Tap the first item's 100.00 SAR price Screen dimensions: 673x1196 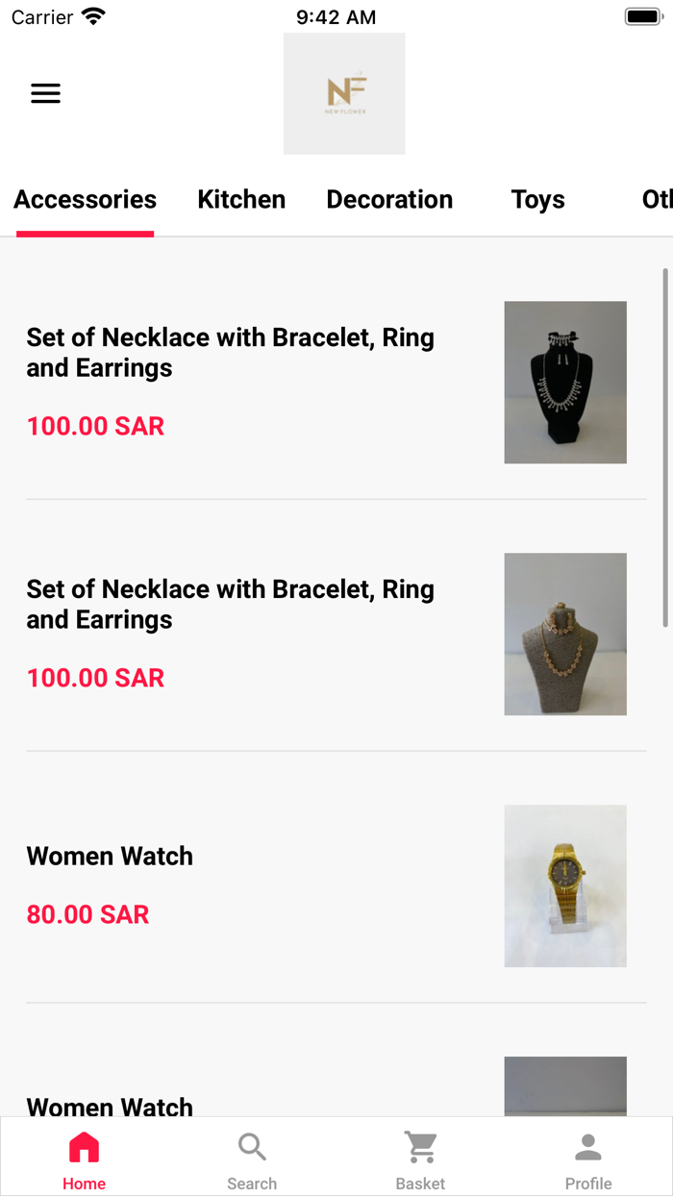[95, 427]
